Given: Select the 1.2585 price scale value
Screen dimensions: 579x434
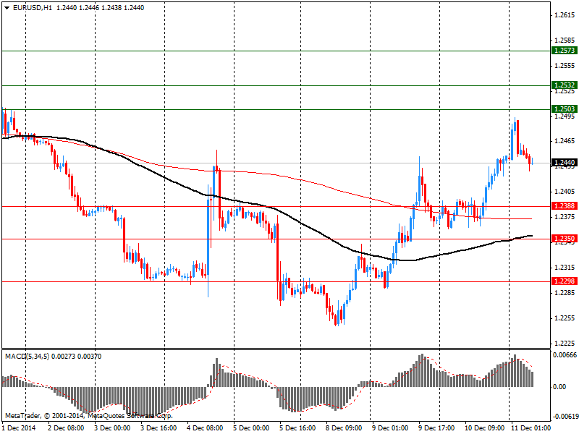Looking at the screenshot, I should pyautogui.click(x=565, y=41).
